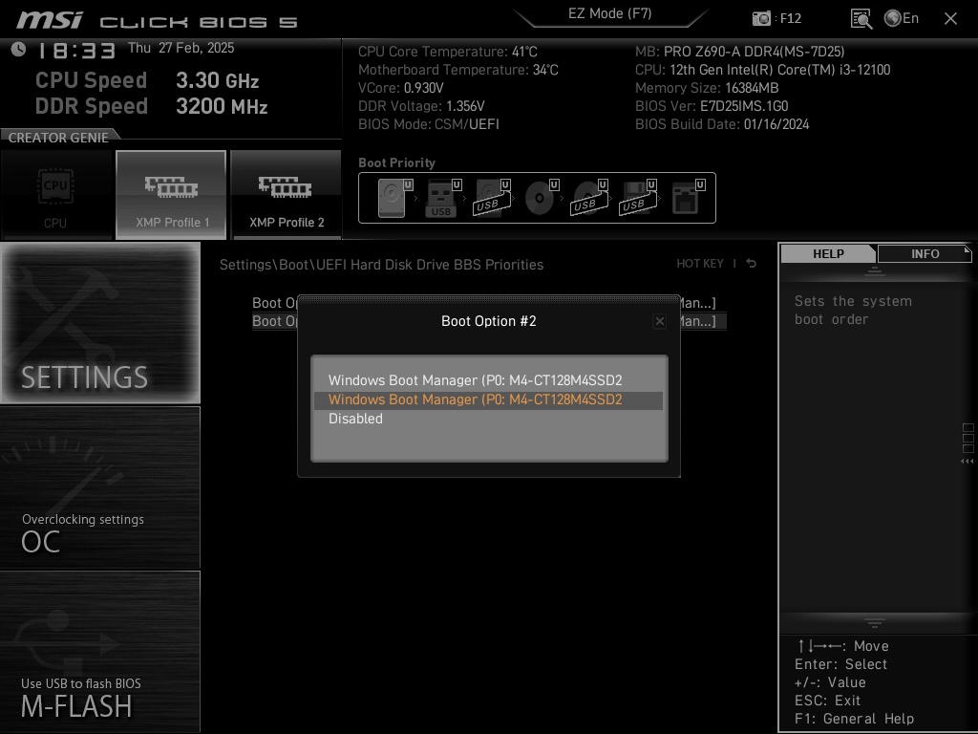Click the Boot Priority label
The width and height of the screenshot is (978, 734).
click(396, 162)
